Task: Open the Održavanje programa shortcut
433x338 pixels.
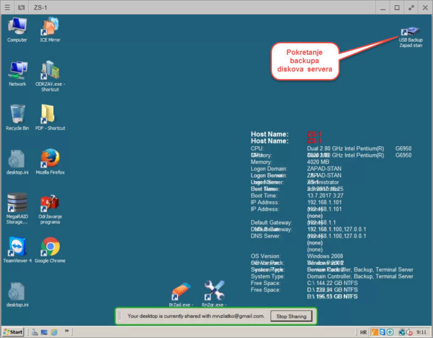Action: pos(50,203)
